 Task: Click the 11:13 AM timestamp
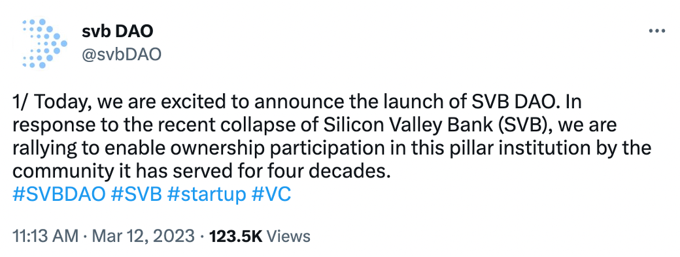tap(46, 236)
